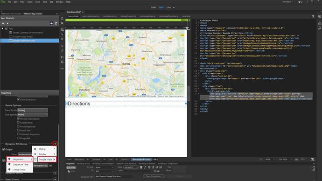Switch Properties inspector to CSS mode

[x=71, y=171]
